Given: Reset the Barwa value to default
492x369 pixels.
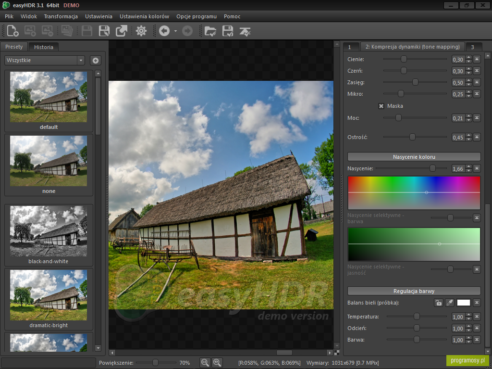Looking at the screenshot, I should tap(477, 340).
